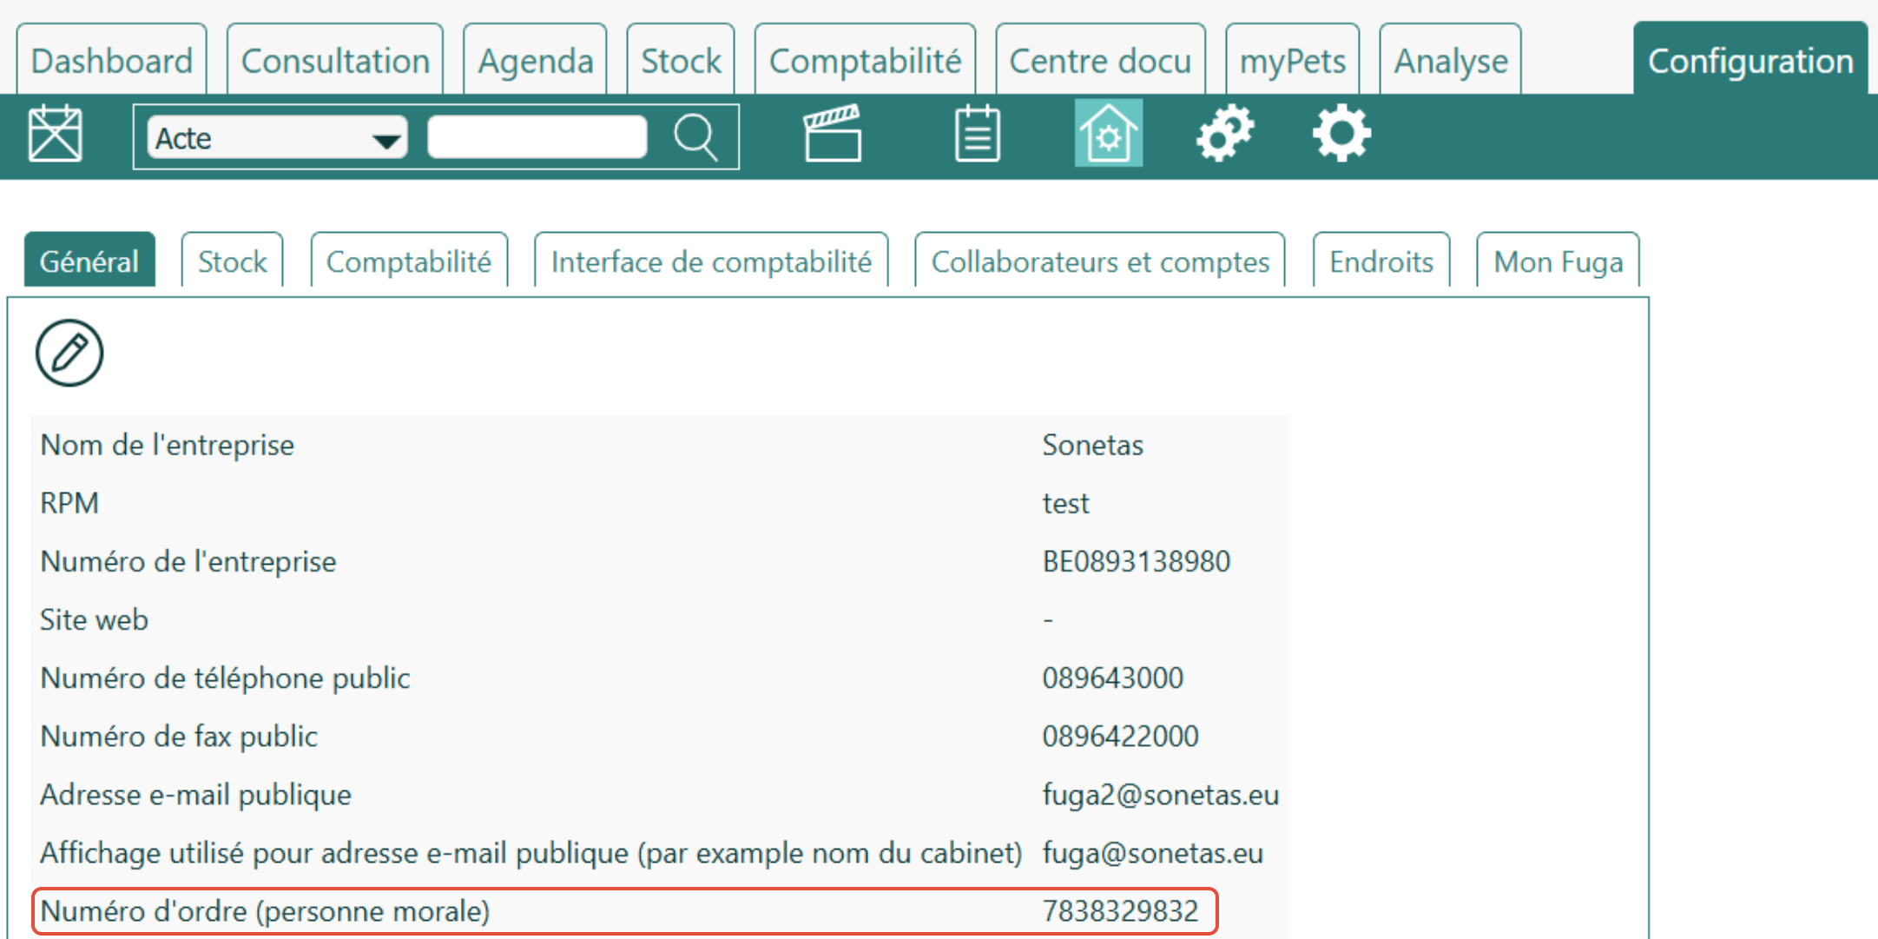This screenshot has height=939, width=1878.
Task: Click the pencil edit icon
Action: pos(69,353)
